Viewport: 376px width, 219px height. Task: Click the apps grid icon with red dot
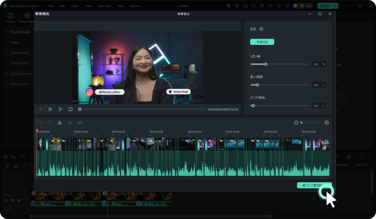click(287, 6)
